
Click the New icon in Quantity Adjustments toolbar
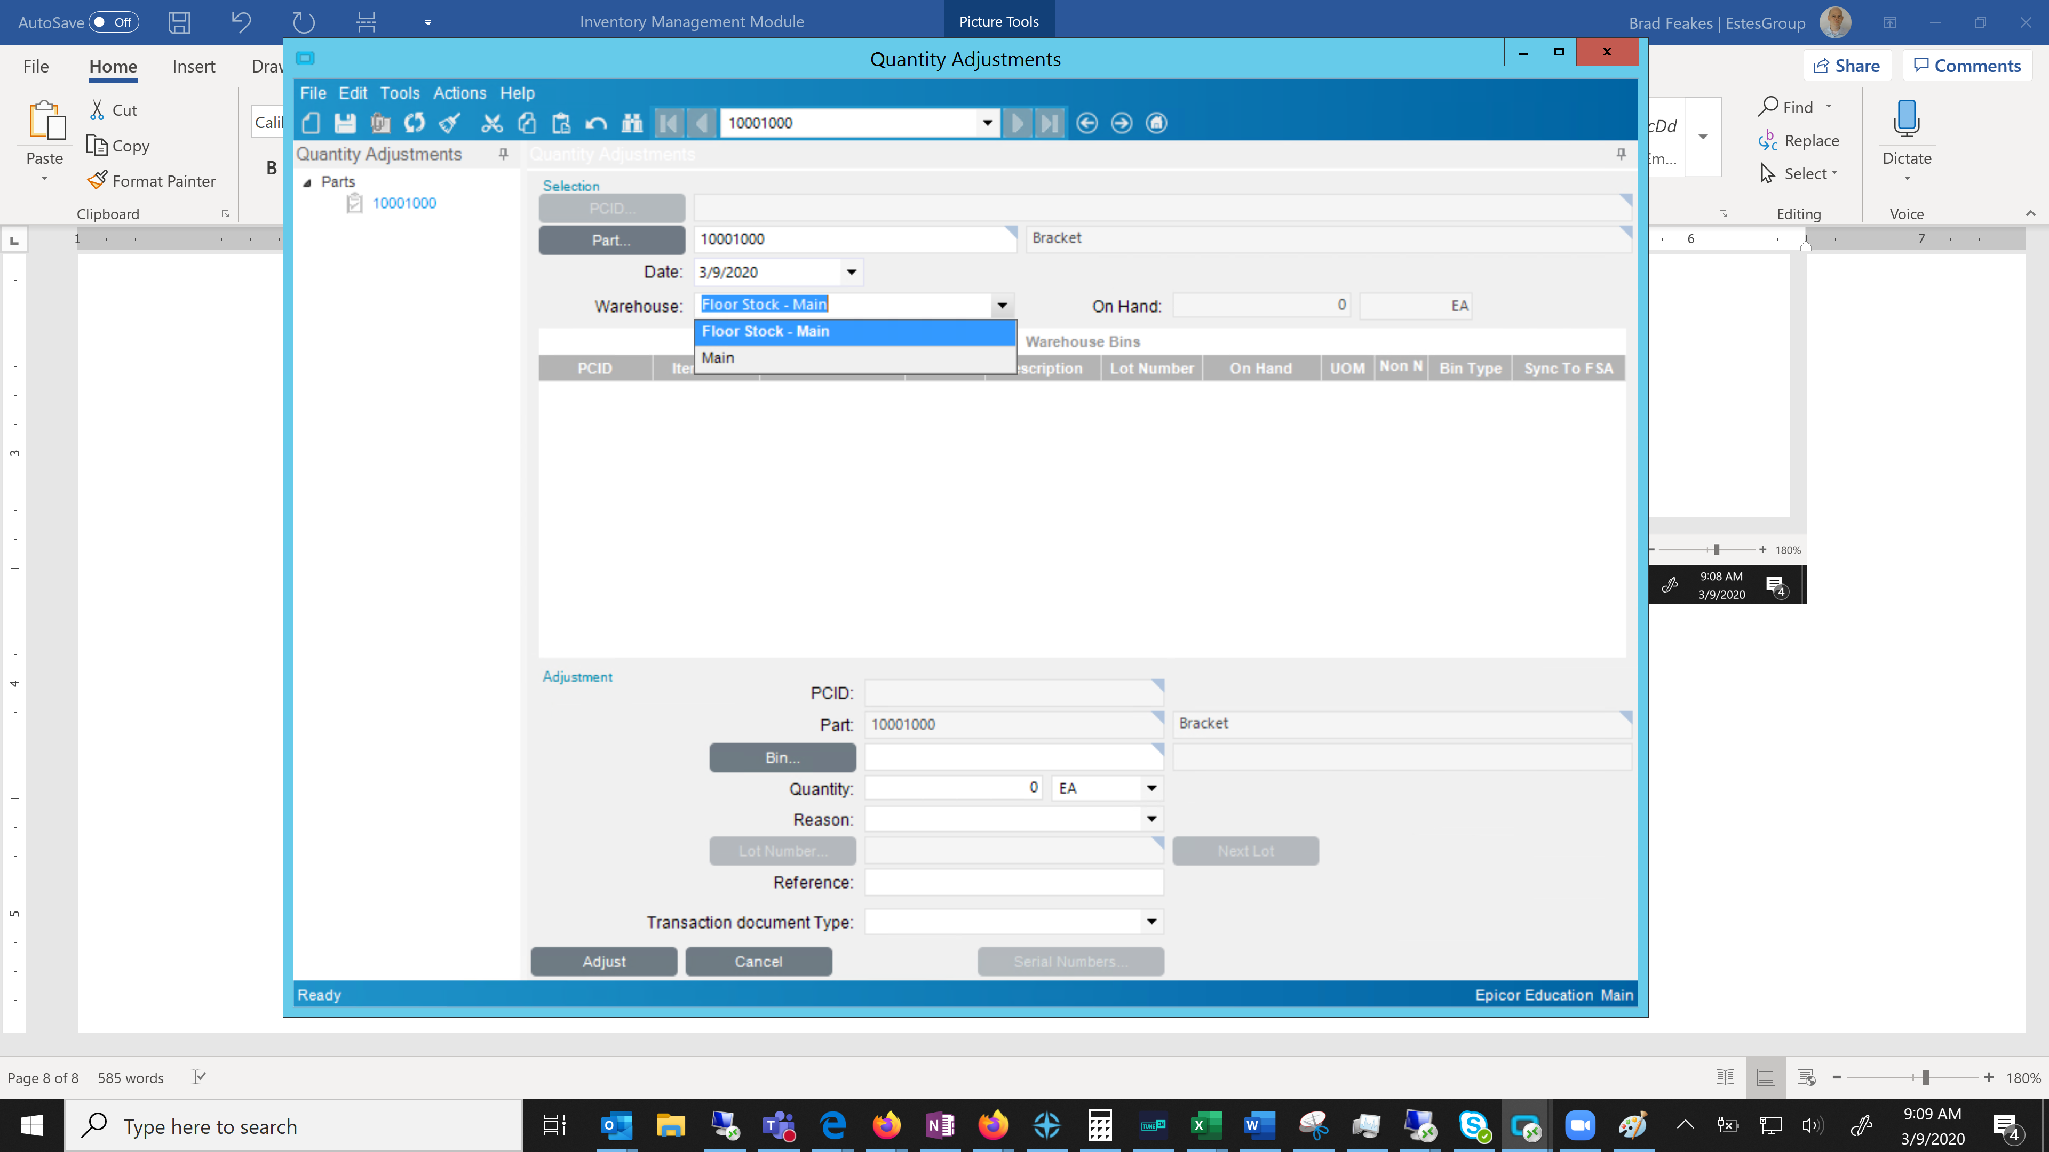click(x=311, y=123)
